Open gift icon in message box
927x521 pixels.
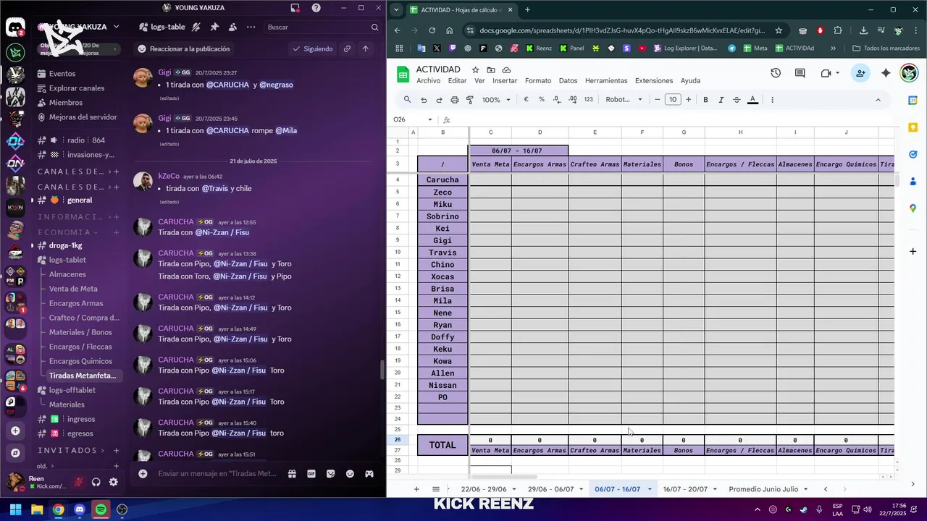pyautogui.click(x=292, y=474)
